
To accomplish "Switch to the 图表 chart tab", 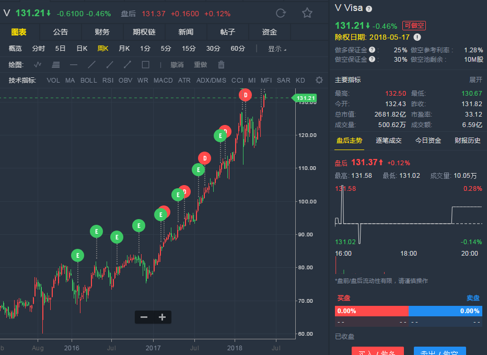I will click(x=19, y=32).
